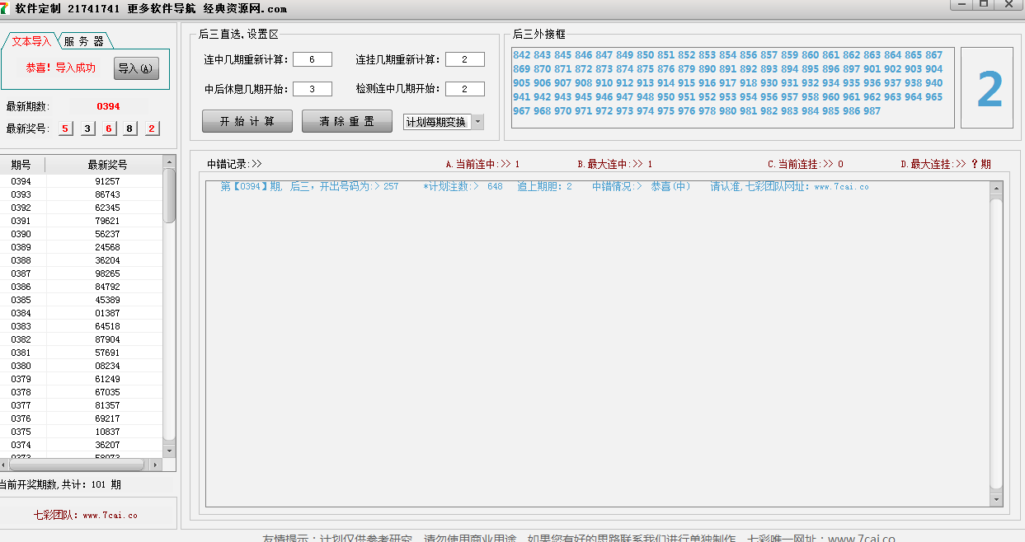Select row 0377 with number 81357
This screenshot has width=1025, height=542.
coord(81,405)
